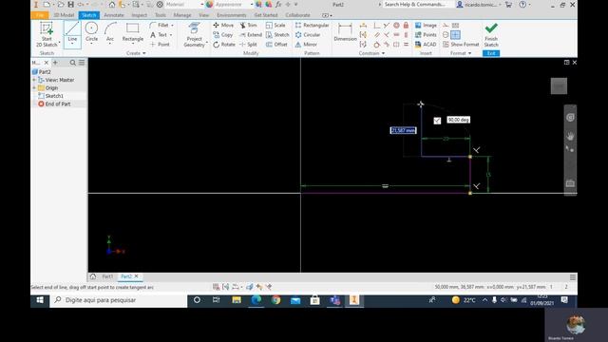Open the Windows Start menu
This screenshot has height=342, width=608.
pos(40,300)
